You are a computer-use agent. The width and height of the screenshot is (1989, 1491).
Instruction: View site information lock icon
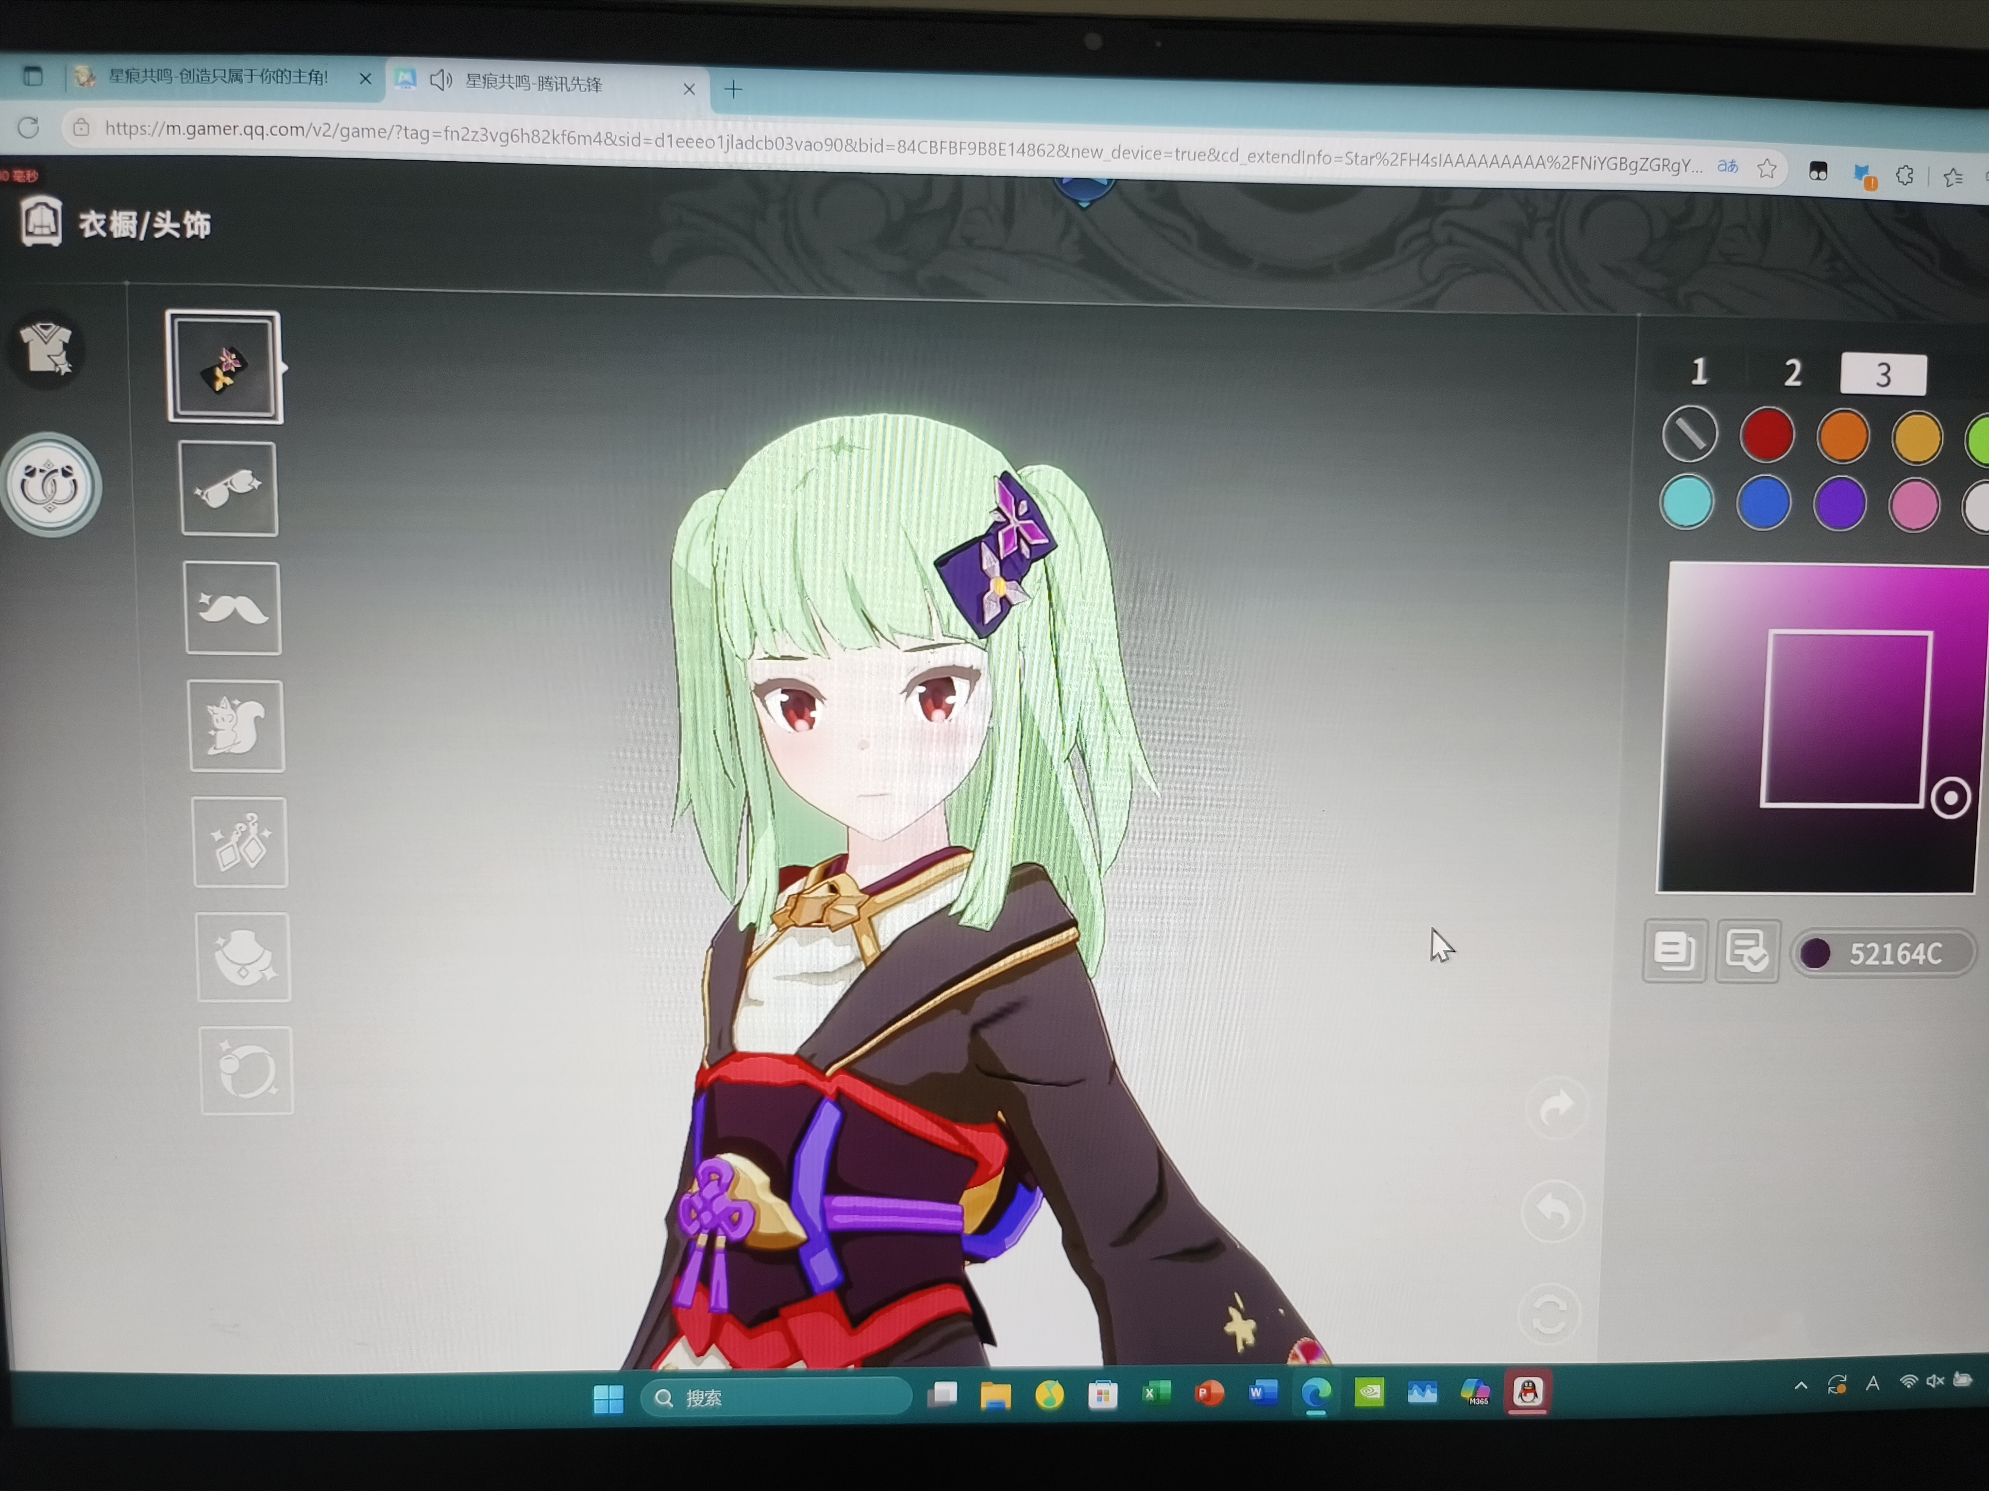point(81,128)
